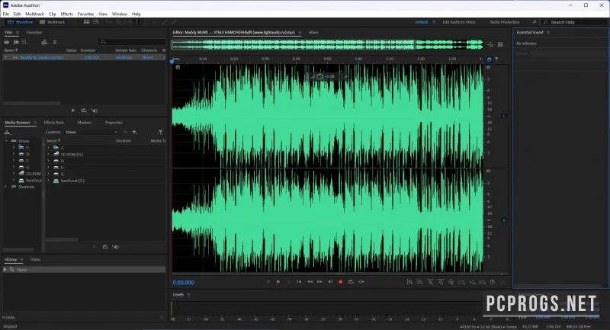Expand C: drive in the Drives tree
The image size is (610, 330).
tap(14, 147)
